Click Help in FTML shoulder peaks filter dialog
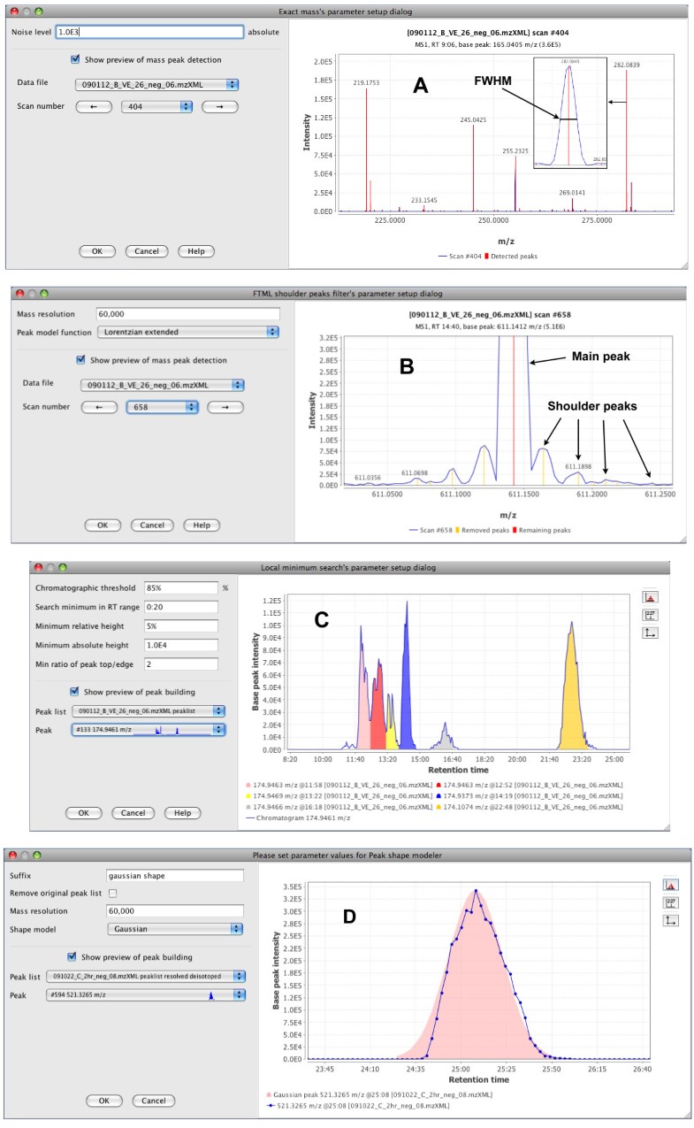 202,525
